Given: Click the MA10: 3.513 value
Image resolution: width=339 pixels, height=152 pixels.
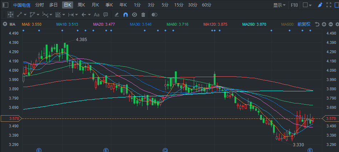Looking at the screenshot, I should pyautogui.click(x=67, y=24).
